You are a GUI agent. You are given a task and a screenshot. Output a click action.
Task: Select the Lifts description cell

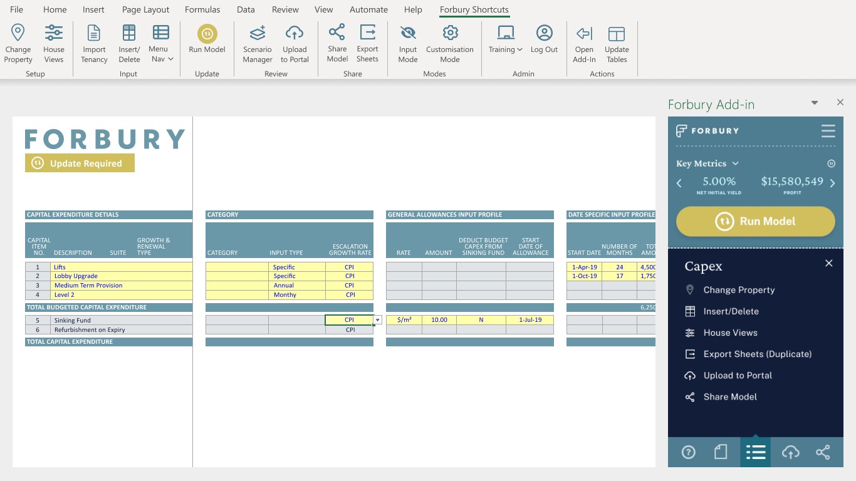click(122, 267)
